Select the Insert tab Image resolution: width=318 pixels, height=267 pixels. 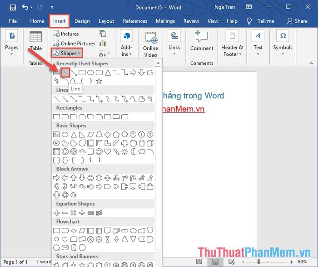point(59,21)
